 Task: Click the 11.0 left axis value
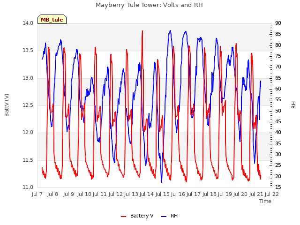coord(28,187)
